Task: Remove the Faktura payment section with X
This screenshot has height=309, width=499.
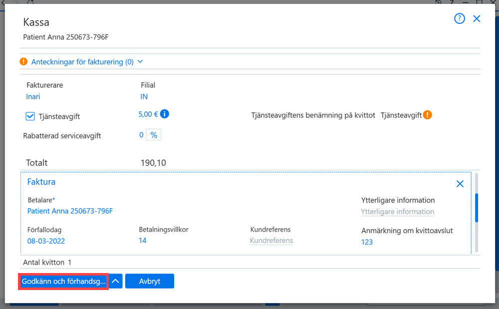Action: (x=460, y=184)
